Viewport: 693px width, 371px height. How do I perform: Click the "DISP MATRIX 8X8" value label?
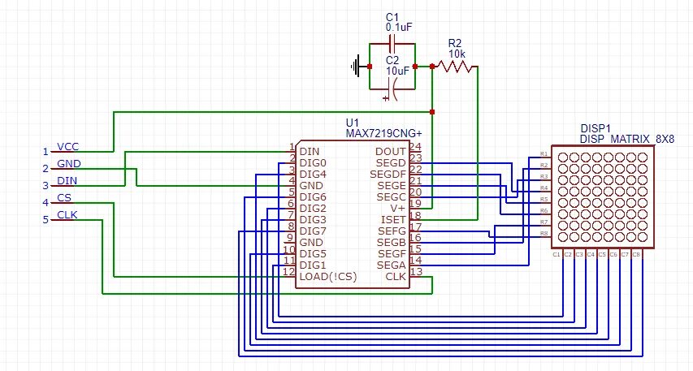(x=627, y=139)
